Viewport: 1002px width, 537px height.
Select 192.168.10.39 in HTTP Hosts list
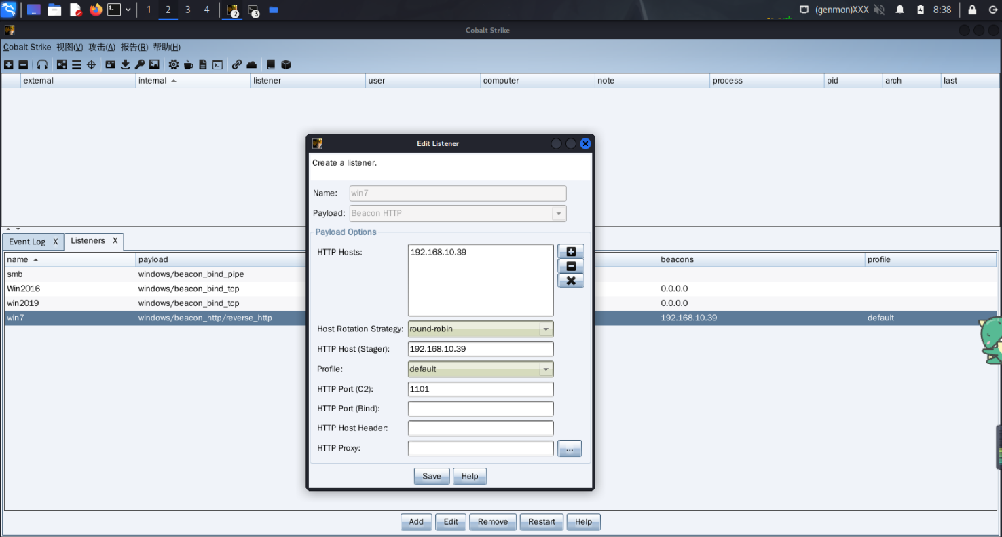click(438, 252)
